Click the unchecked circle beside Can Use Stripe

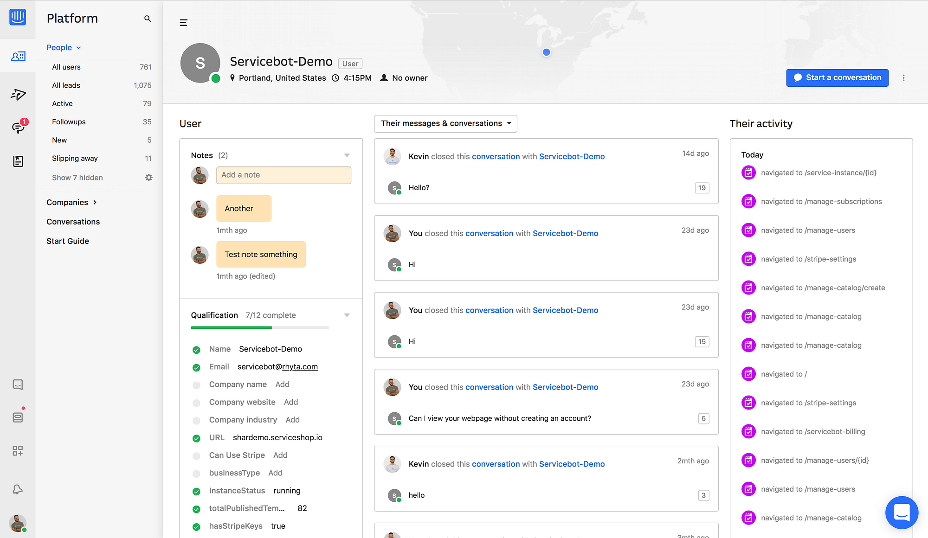(x=196, y=456)
